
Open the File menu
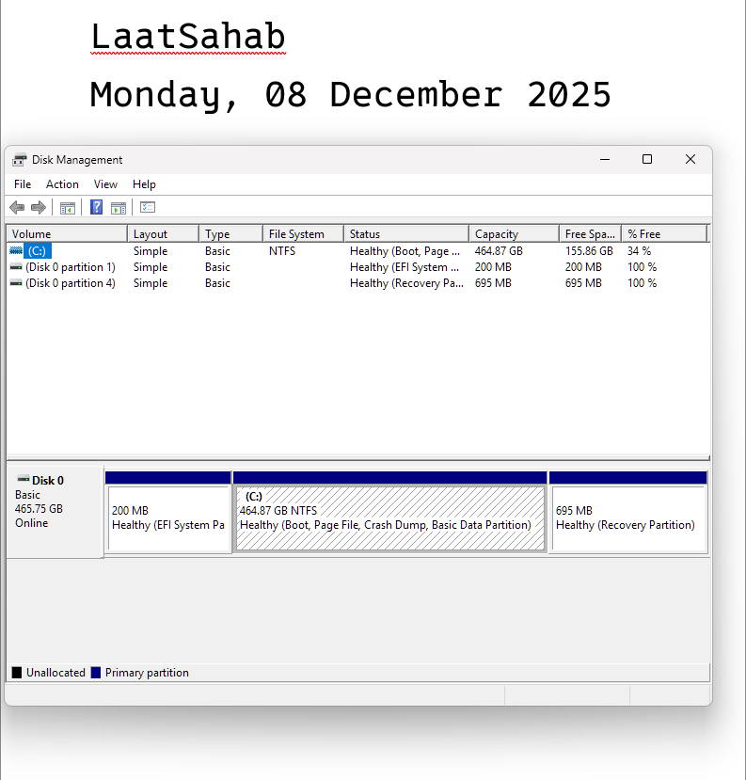pyautogui.click(x=23, y=184)
